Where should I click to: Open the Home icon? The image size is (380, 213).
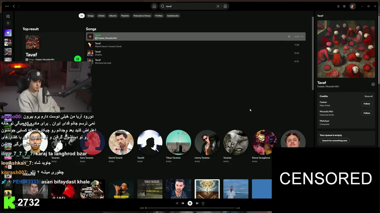[x=154, y=6]
